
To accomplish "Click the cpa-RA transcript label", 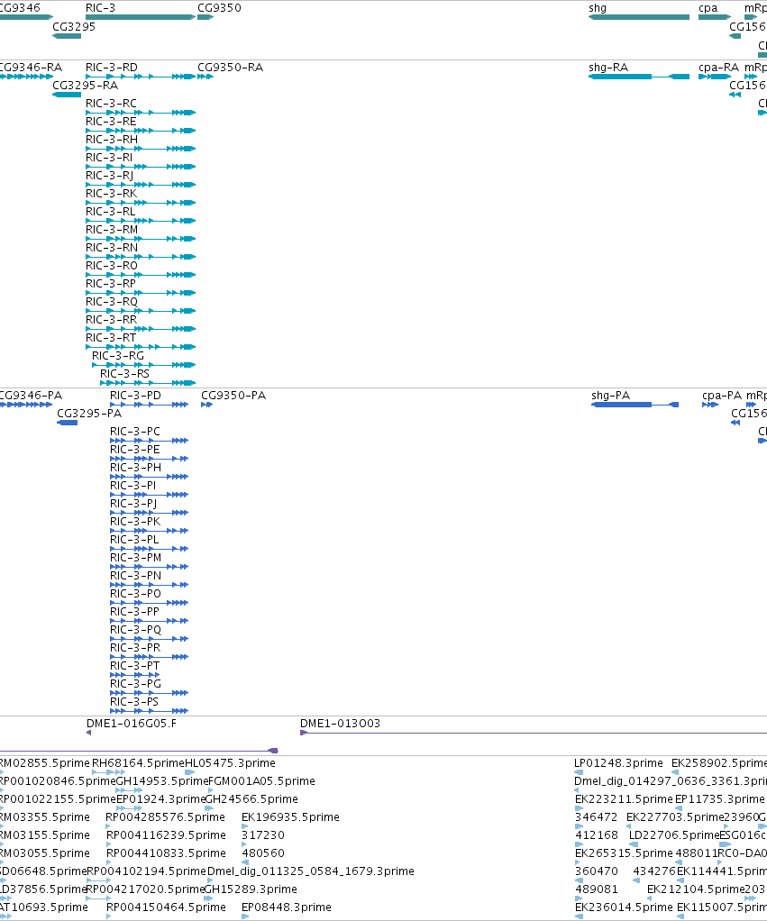I will pyautogui.click(x=719, y=67).
